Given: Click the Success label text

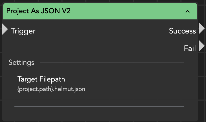Looking at the screenshot, I should pos(182,31).
